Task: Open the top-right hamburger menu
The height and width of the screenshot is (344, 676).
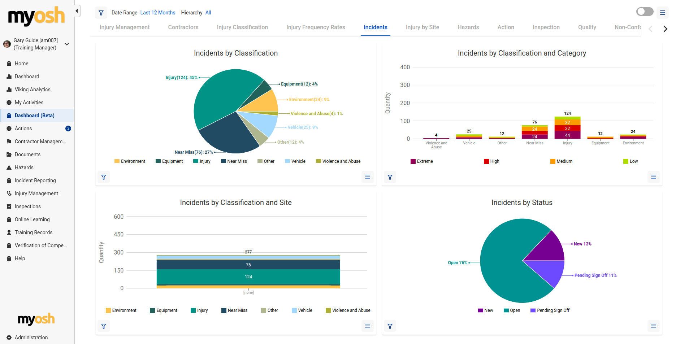Action: click(662, 13)
